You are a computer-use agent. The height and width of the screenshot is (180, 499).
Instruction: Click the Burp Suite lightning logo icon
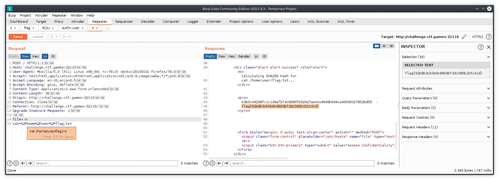10,9
